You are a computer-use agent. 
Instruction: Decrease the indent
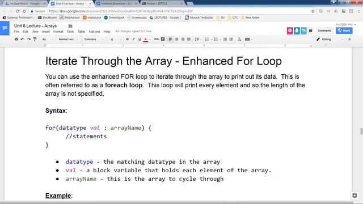[225, 39]
